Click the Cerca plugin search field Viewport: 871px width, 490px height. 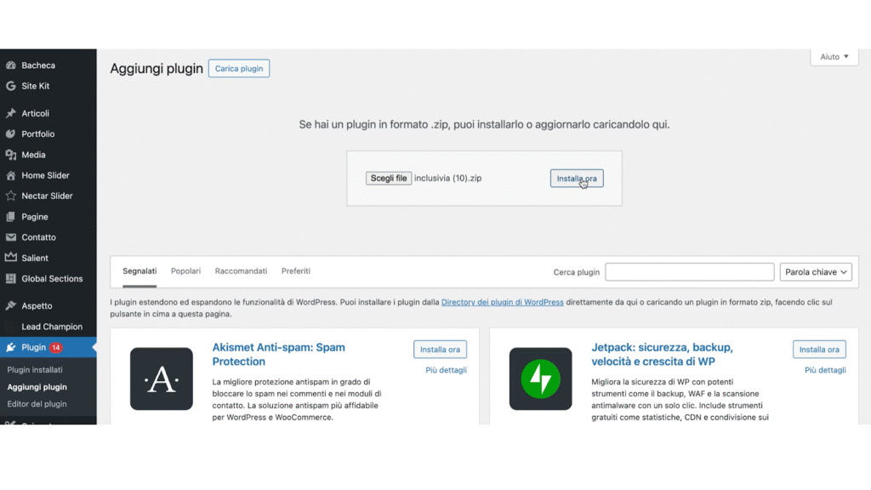pos(689,272)
